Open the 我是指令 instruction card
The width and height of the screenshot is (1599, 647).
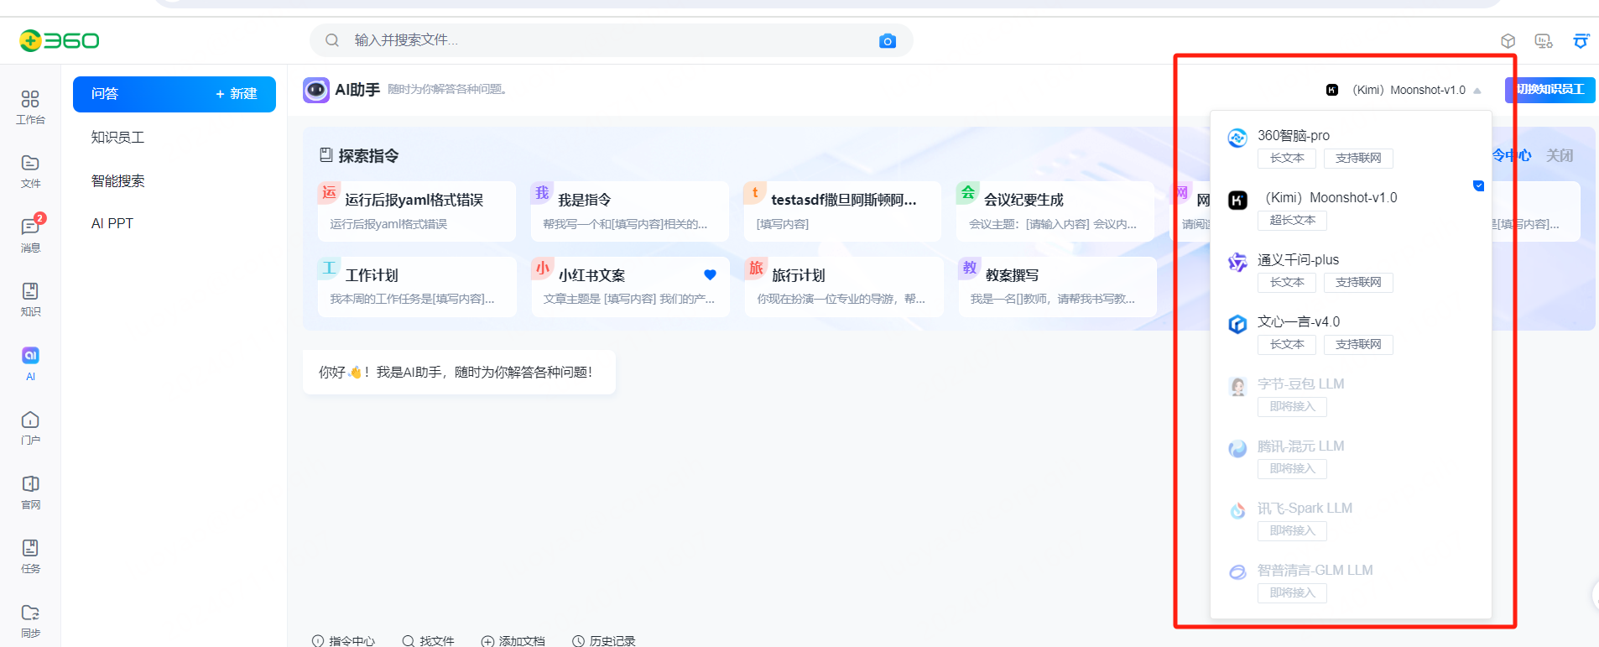(x=630, y=211)
